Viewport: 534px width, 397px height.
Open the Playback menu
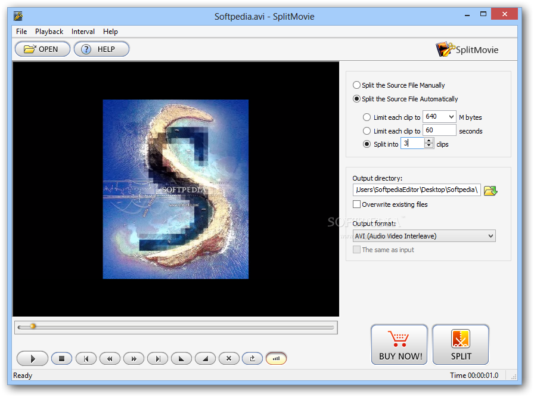point(49,32)
